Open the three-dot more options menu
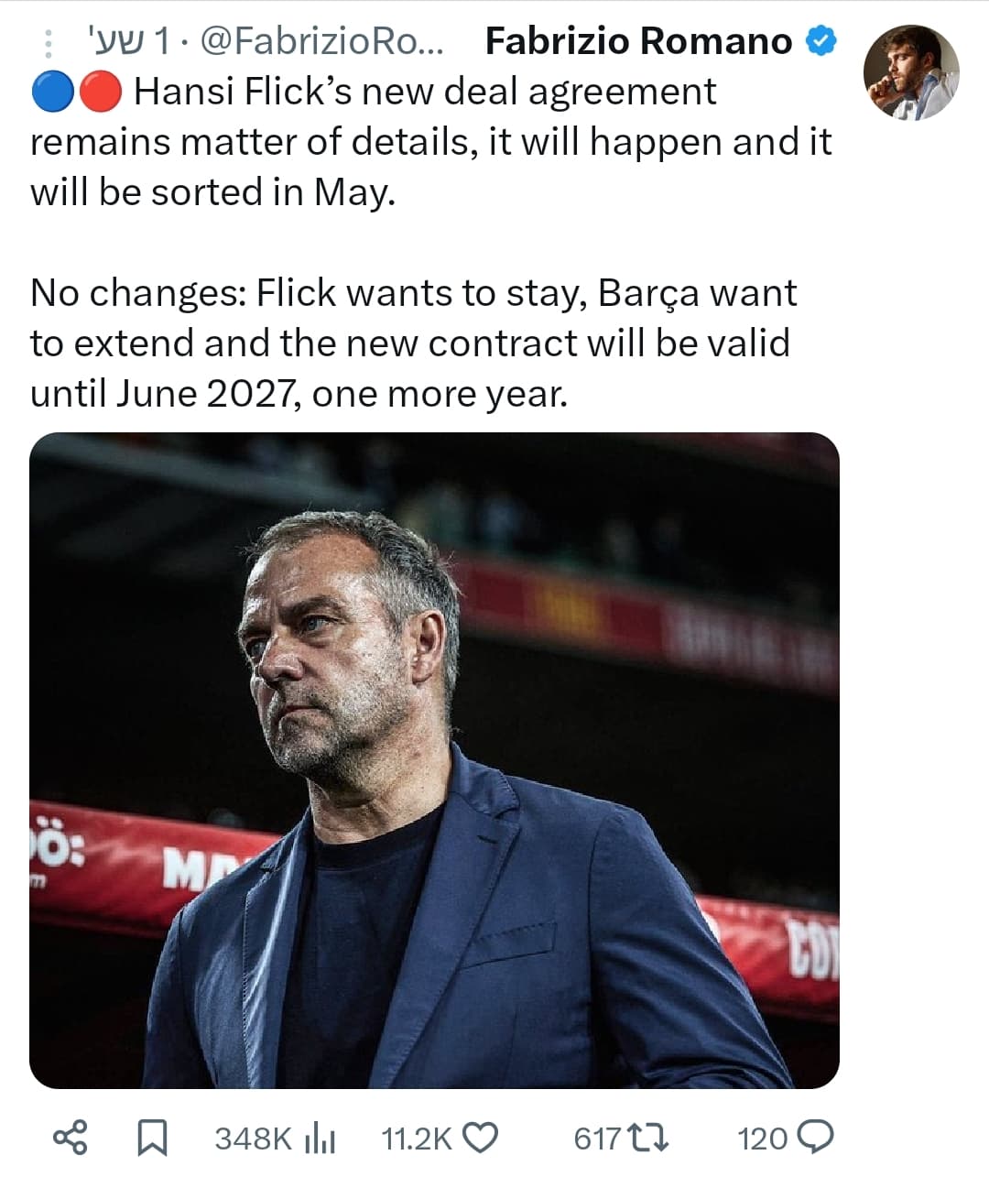Screen dimensions: 989x1177 pyautogui.click(x=49, y=42)
